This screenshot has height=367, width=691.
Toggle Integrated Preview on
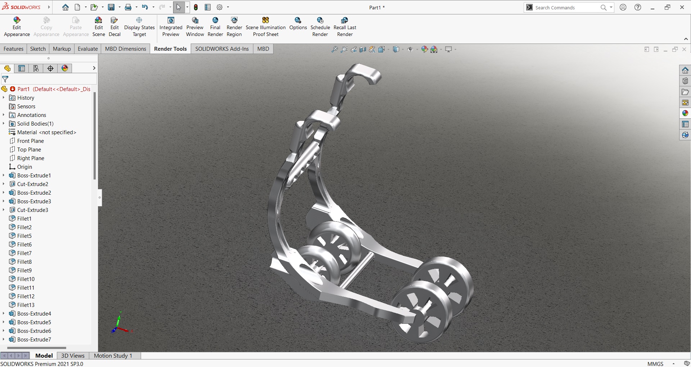click(171, 21)
